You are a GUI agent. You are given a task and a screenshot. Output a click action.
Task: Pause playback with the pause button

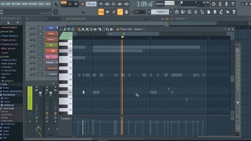click(70, 4)
